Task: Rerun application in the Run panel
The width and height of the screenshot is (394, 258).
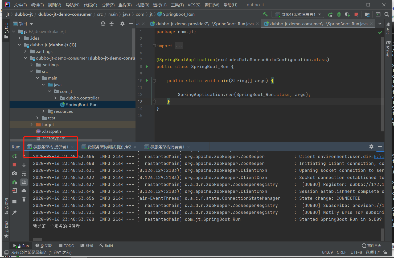Action: (x=14, y=156)
